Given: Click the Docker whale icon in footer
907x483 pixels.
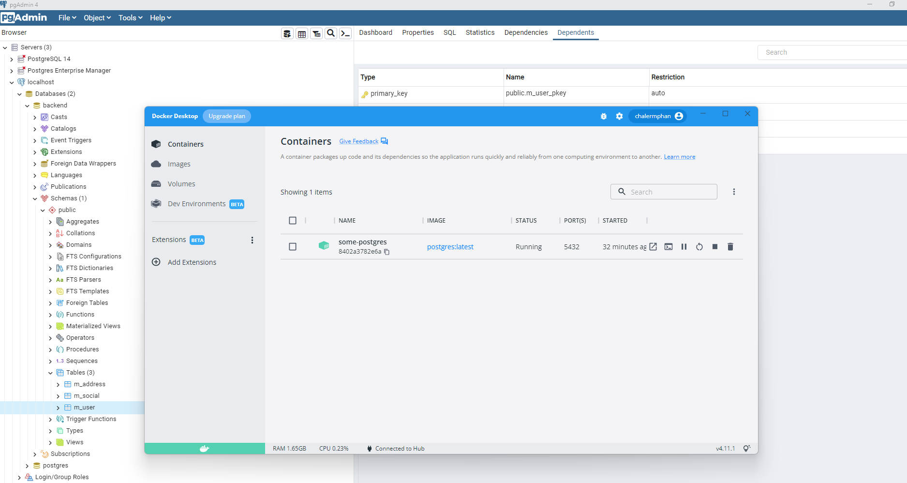Looking at the screenshot, I should click(204, 449).
